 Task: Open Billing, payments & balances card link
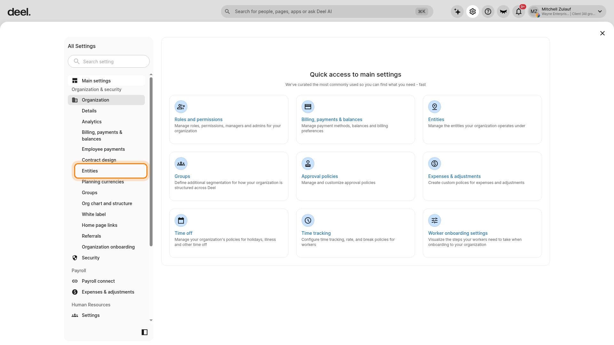[332, 119]
